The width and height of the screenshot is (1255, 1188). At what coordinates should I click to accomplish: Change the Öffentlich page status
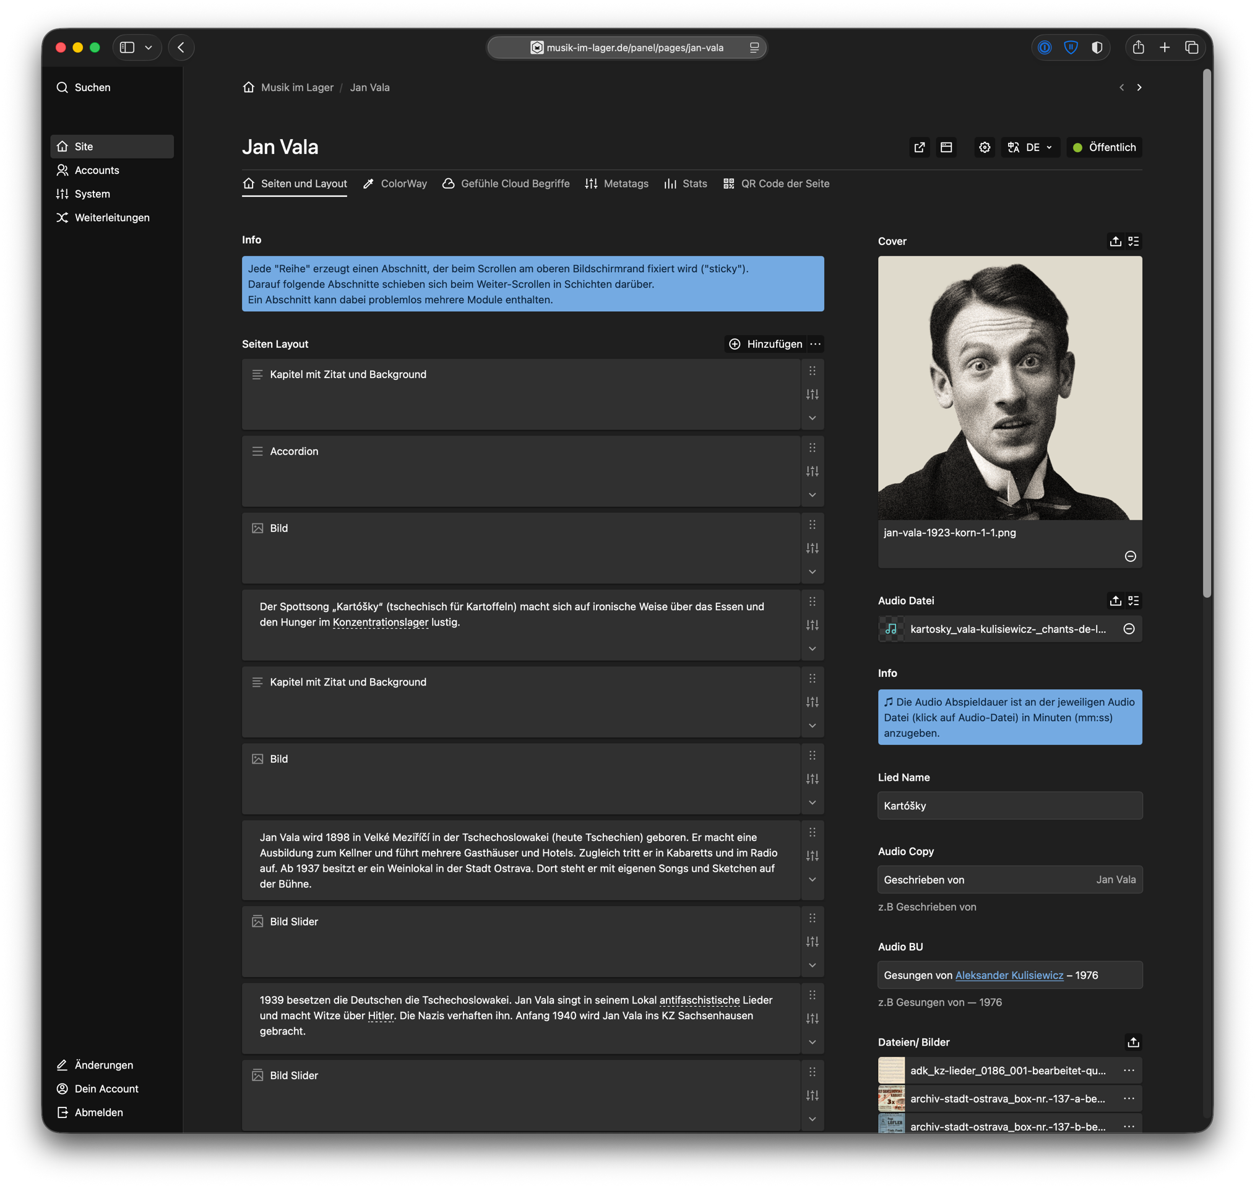tap(1104, 147)
